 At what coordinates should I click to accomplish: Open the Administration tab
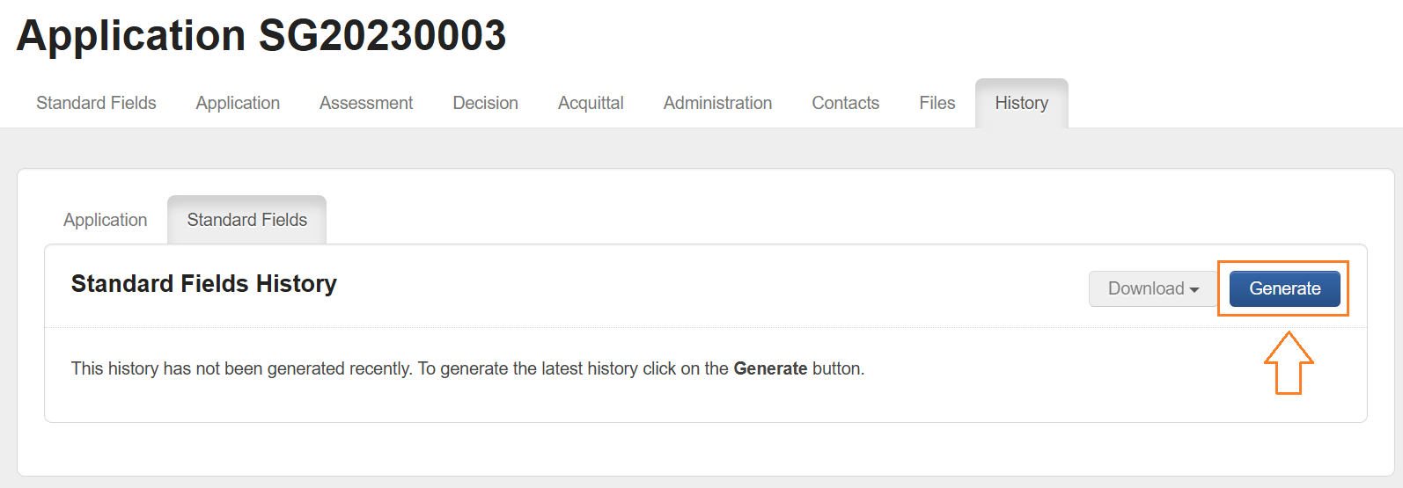(717, 103)
